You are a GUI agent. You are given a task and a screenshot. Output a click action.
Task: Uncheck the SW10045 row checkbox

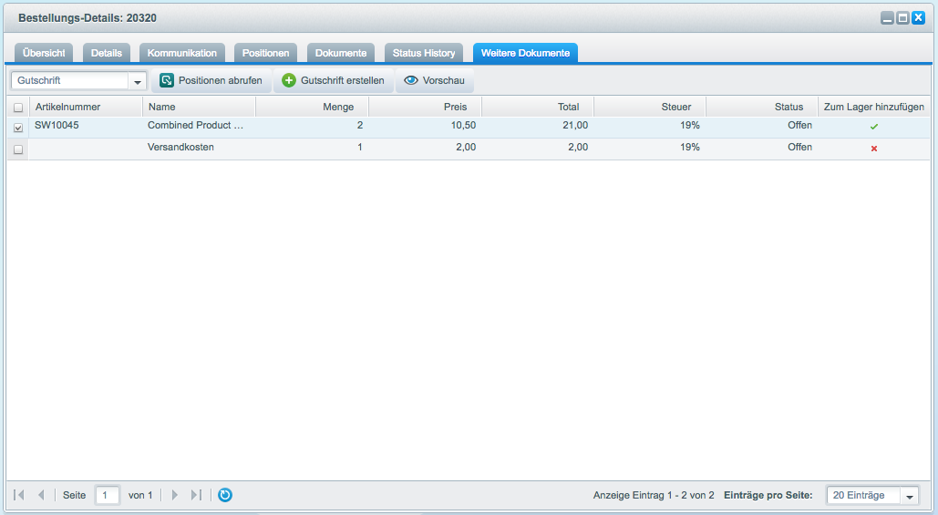point(18,128)
